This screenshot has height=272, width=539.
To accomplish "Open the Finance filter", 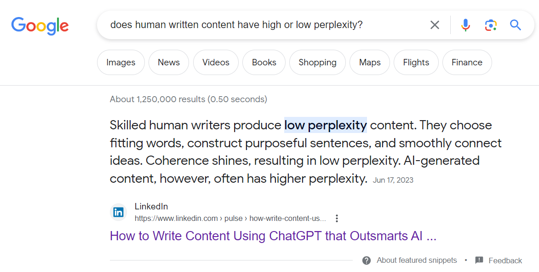I will pyautogui.click(x=467, y=63).
